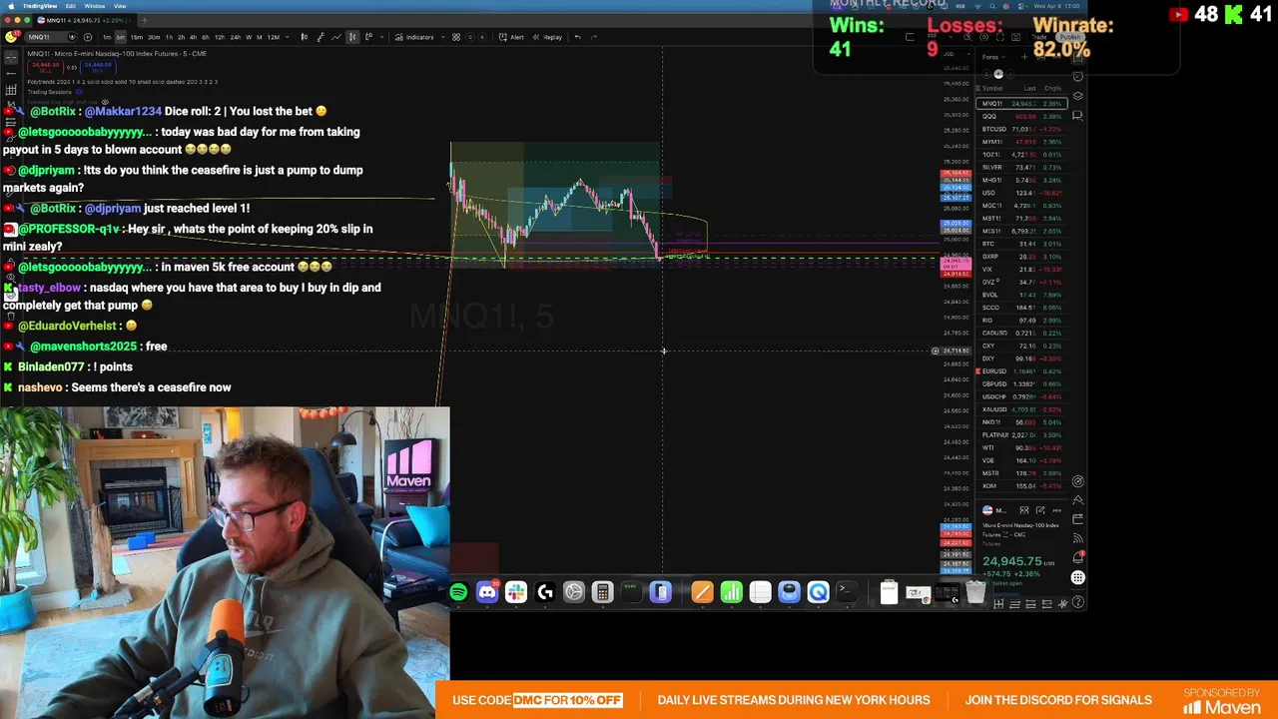This screenshot has height=719, width=1278.
Task: Expand the timeframe interval dropdown arrow
Action: (287, 37)
